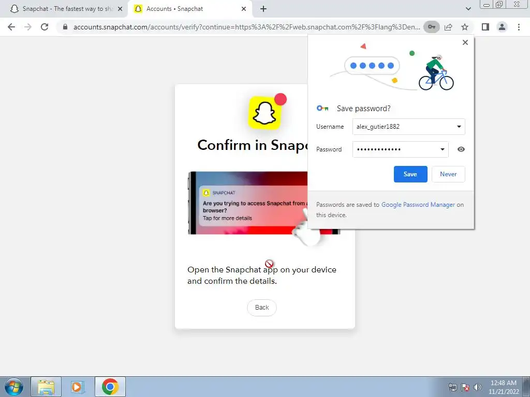Click the share page icon
Image resolution: width=530 pixels, height=397 pixels.
(449, 27)
